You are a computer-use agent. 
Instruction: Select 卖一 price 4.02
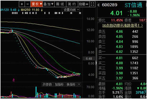[119, 52]
